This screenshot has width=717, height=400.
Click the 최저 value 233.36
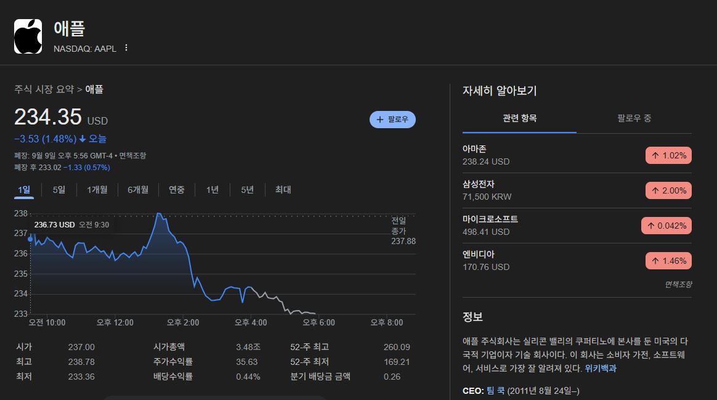pos(81,377)
